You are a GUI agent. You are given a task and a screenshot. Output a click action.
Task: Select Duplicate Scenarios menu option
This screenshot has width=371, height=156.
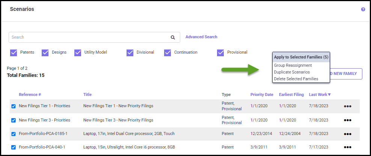(292, 72)
